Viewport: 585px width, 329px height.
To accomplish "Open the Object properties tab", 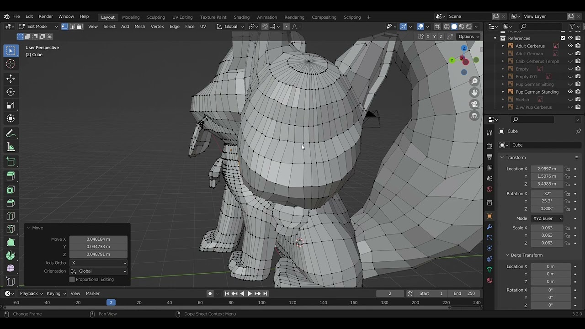I will [x=489, y=216].
